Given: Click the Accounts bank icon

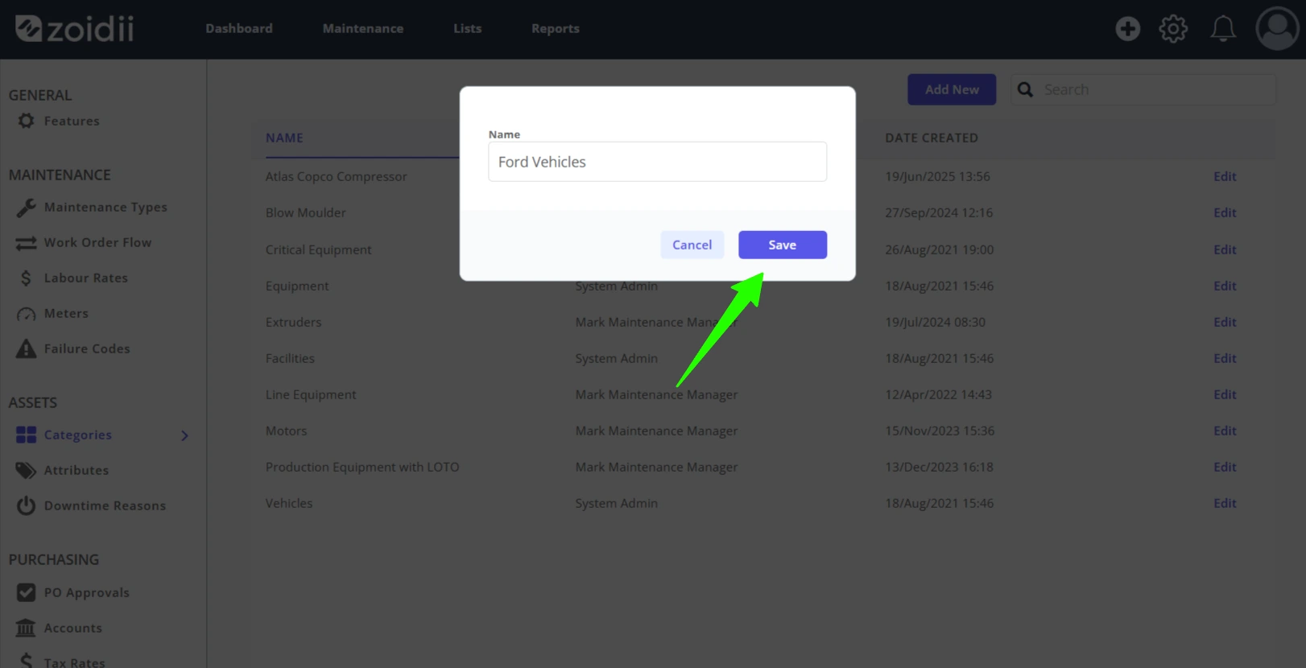Looking at the screenshot, I should 27,628.
